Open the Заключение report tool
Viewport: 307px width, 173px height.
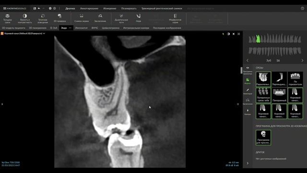coord(100,18)
